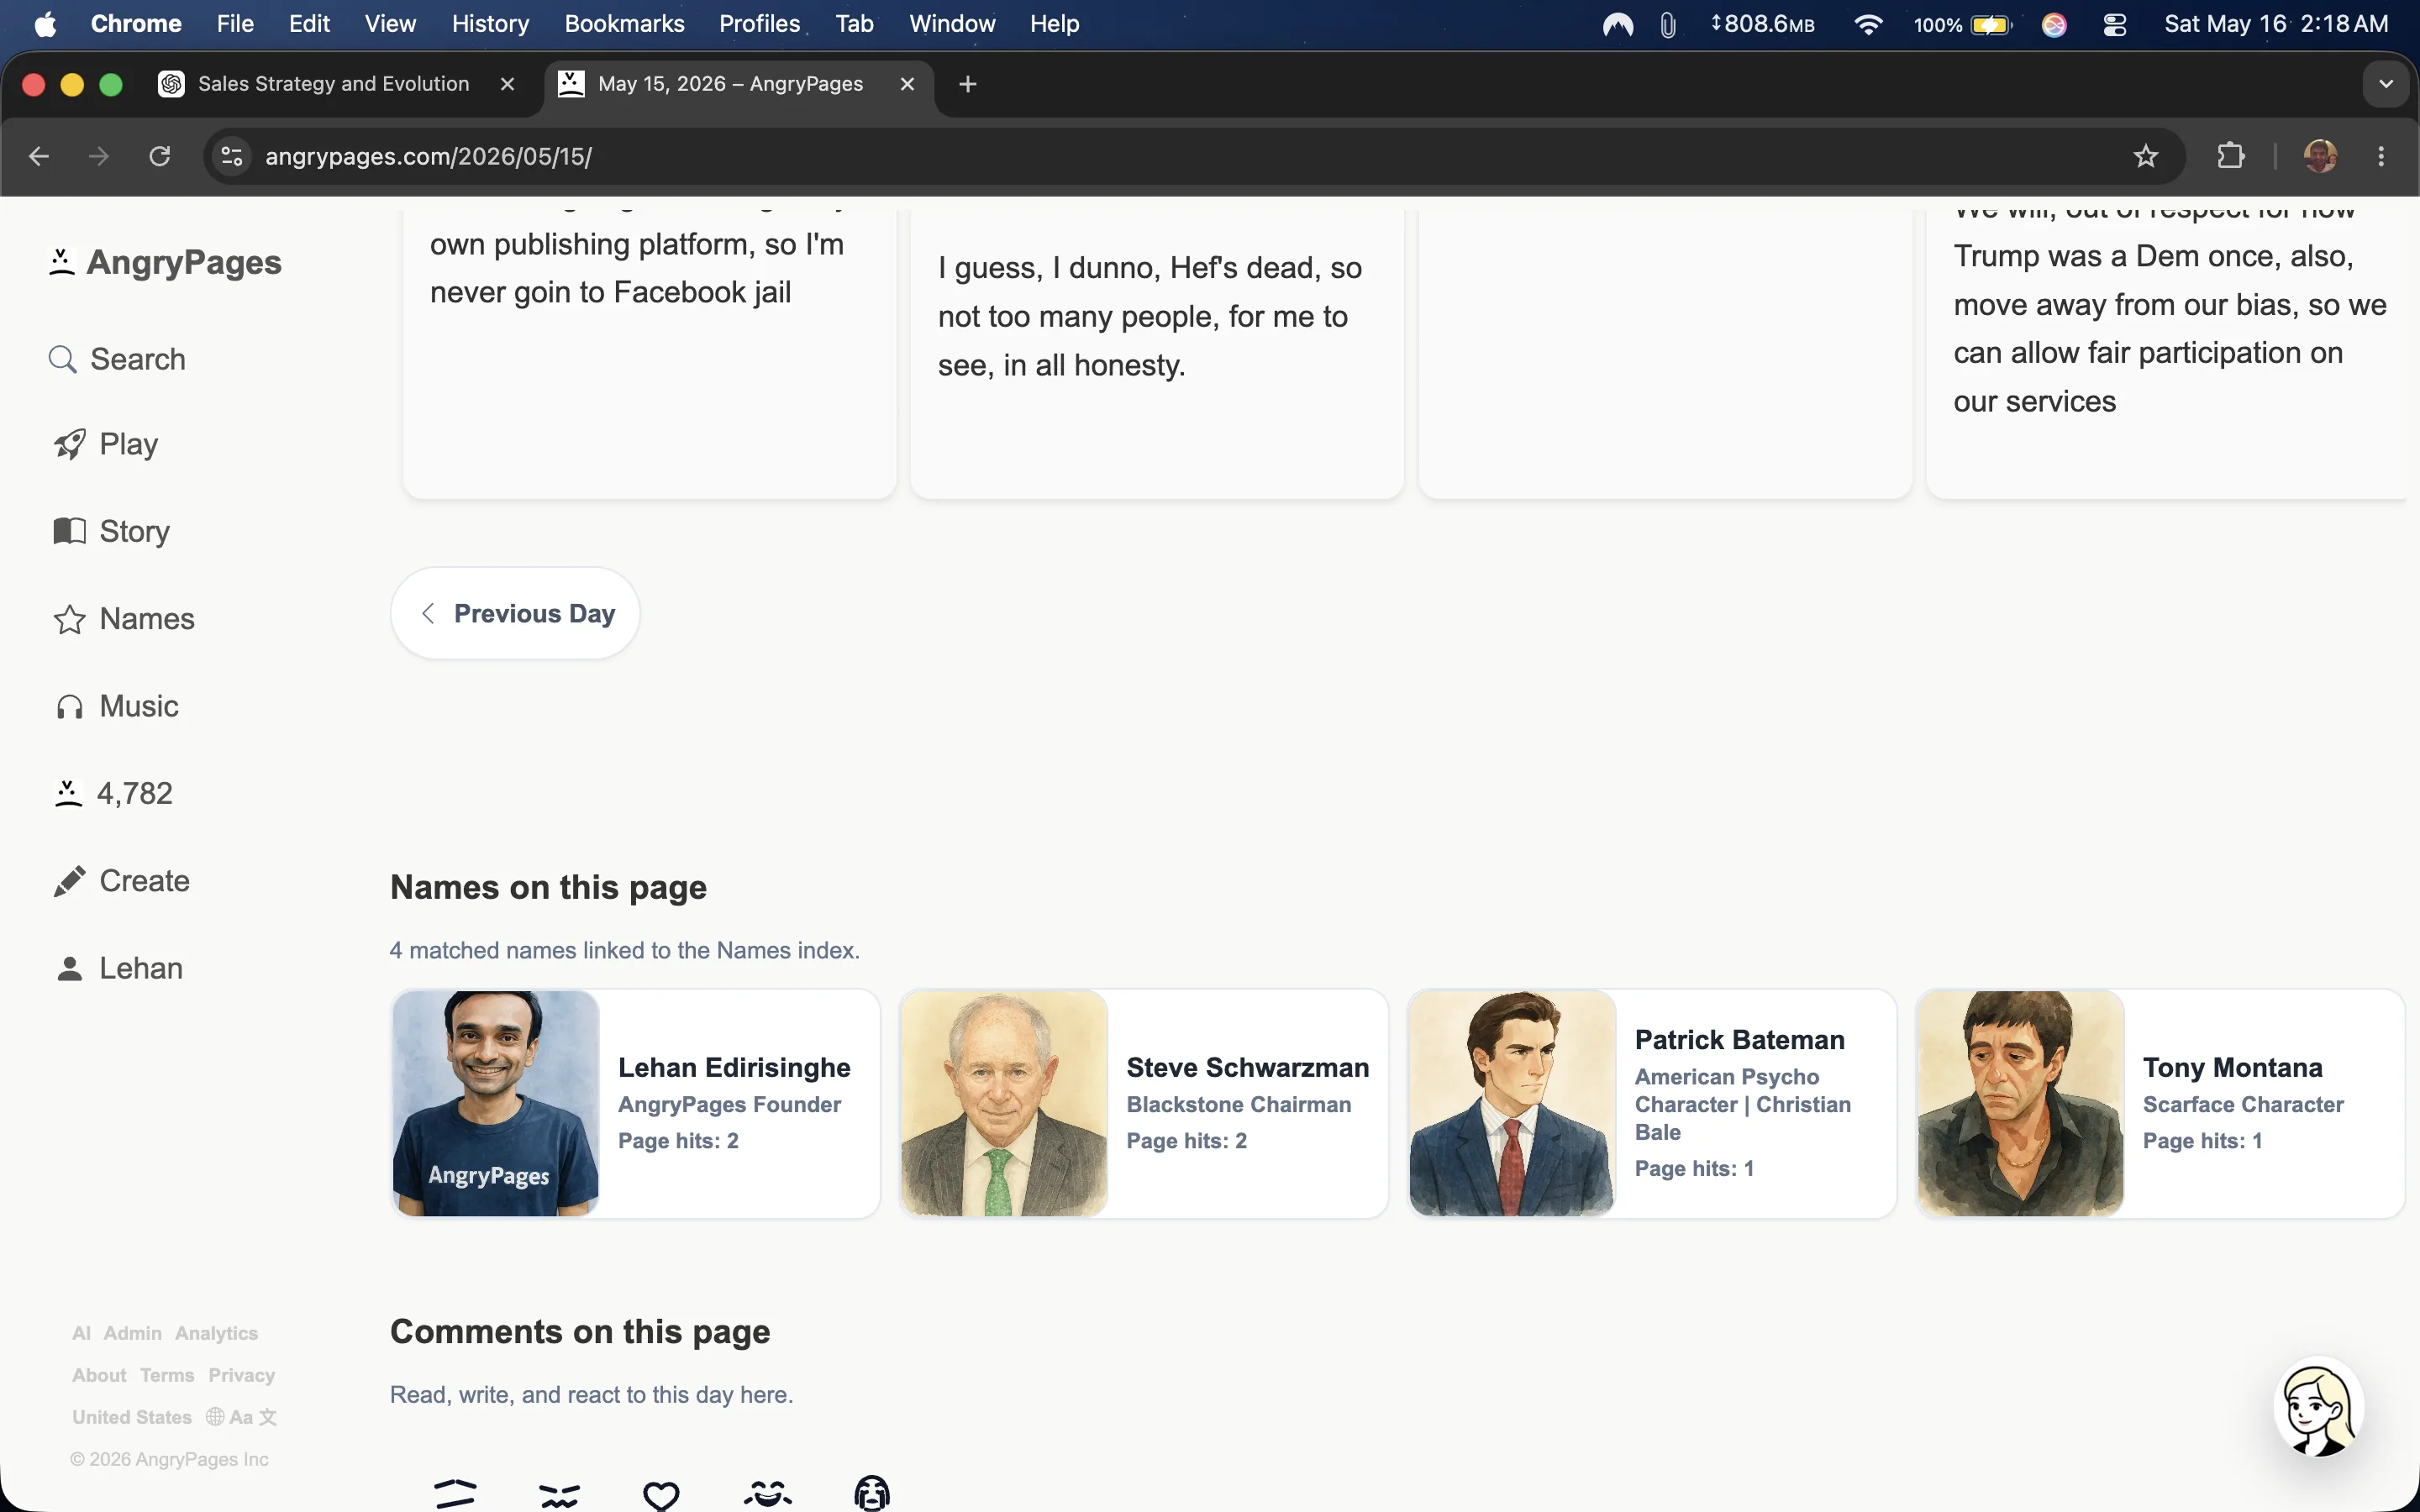The height and width of the screenshot is (1512, 2420).
Task: Bookmark this page with the star icon
Action: (2145, 156)
